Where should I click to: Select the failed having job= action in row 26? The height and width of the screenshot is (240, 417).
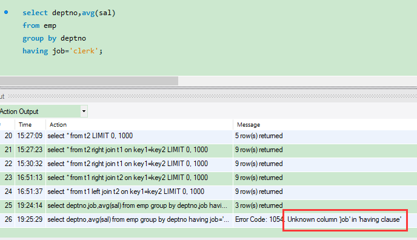click(x=138, y=219)
